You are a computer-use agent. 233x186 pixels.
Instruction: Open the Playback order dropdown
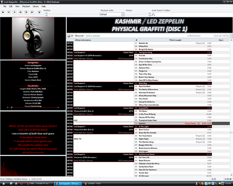click(x=123, y=15)
